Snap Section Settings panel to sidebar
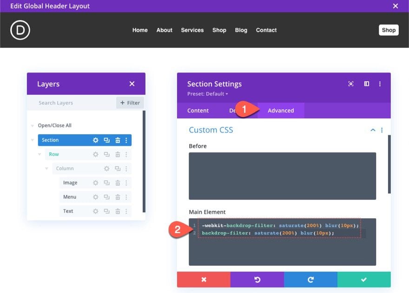Screen dimensions: 409x293 point(367,84)
